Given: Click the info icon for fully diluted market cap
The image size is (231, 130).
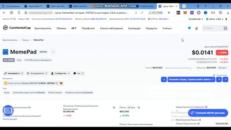Looking at the screenshot, I should click(x=114, y=108).
